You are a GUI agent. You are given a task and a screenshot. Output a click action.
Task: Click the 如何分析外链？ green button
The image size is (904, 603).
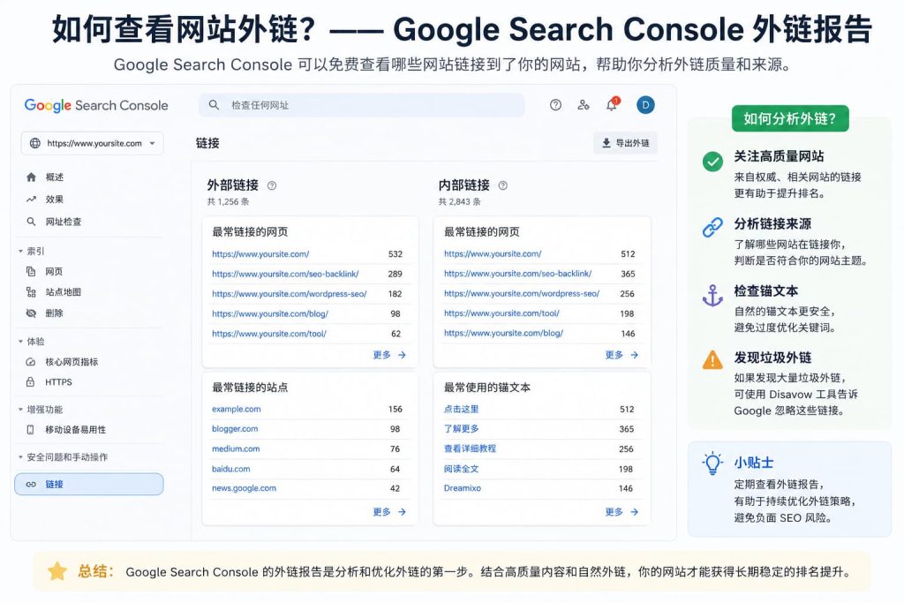(790, 119)
